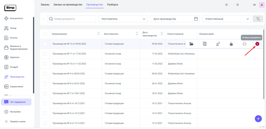266x129 pixels.
Task: Click the Номер документа search field
Action: coord(72,19)
